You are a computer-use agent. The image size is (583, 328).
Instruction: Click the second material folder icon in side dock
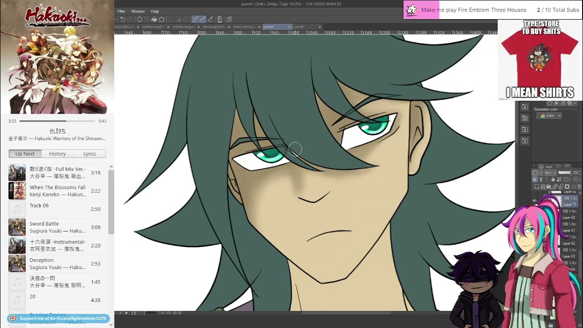click(x=525, y=118)
